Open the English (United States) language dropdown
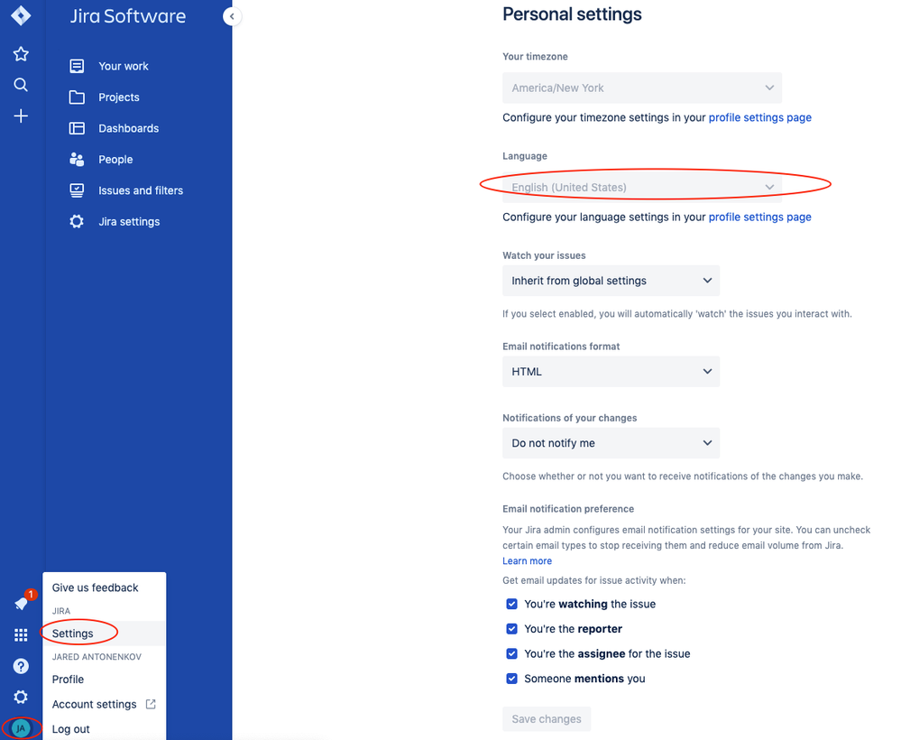 [x=642, y=188]
